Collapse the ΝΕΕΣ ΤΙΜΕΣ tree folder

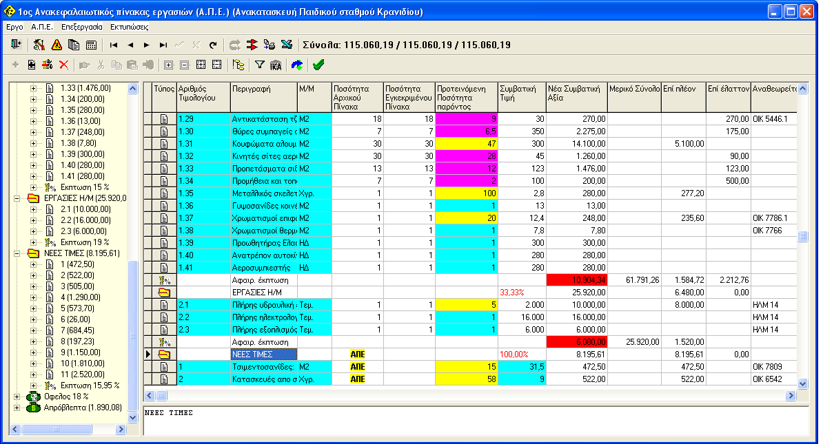[18, 253]
